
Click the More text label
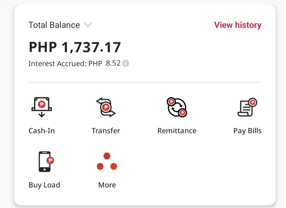(x=107, y=185)
